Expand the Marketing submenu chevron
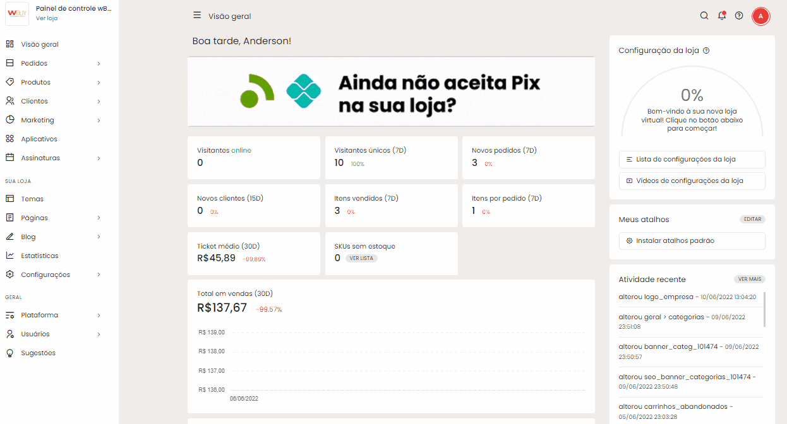Image resolution: width=787 pixels, height=424 pixels. tap(99, 121)
